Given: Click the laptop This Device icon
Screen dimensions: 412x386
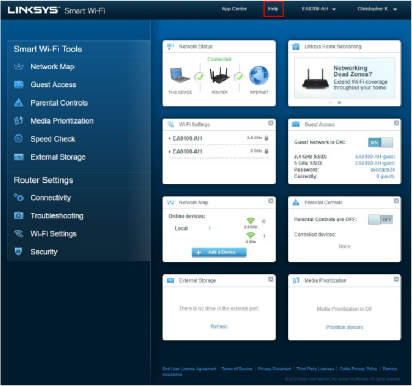Looking at the screenshot, I should pyautogui.click(x=180, y=75).
